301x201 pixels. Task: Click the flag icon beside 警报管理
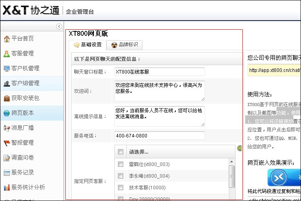[7, 143]
